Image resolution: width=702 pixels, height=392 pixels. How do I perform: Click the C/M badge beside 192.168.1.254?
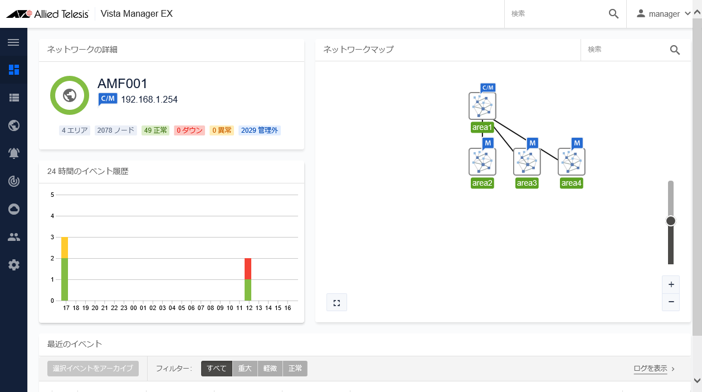pos(108,99)
